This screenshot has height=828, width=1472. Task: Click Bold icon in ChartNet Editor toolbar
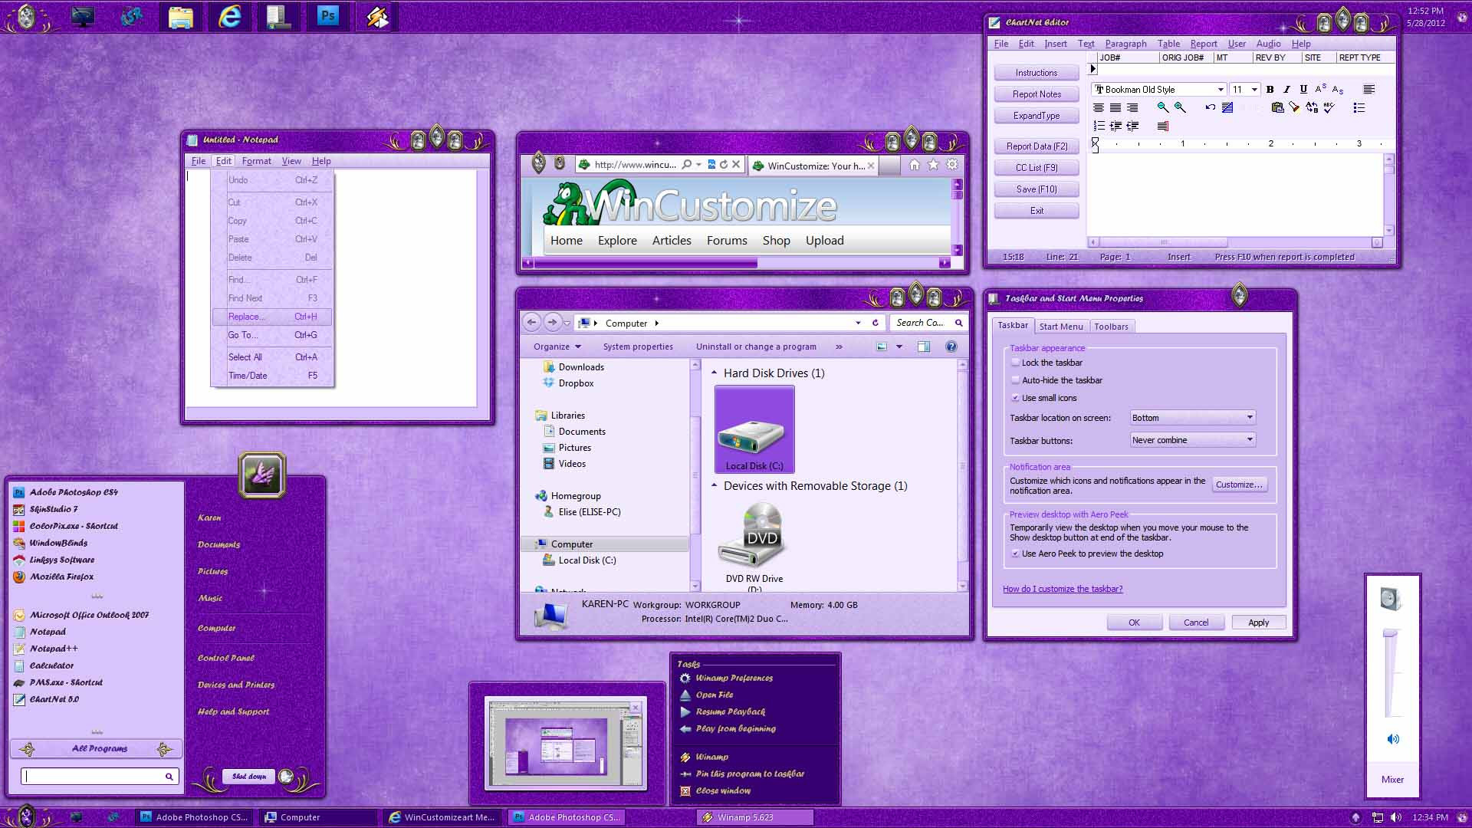(x=1270, y=90)
